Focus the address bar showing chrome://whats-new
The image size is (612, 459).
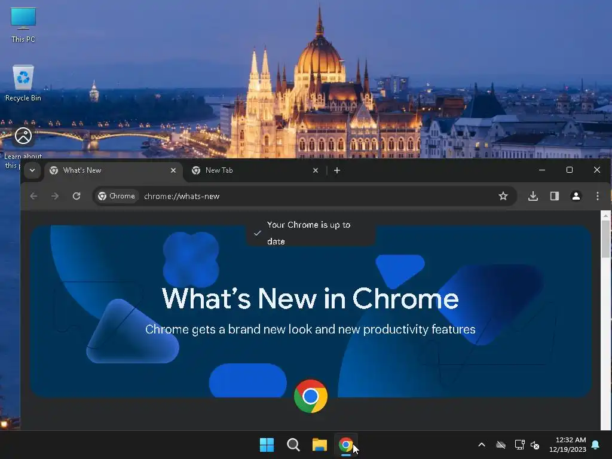click(304, 196)
